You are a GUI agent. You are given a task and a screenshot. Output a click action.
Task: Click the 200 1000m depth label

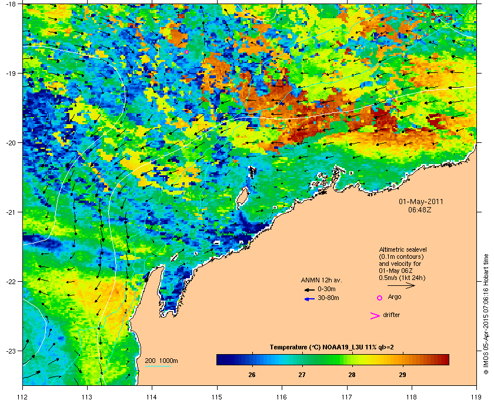[161, 361]
